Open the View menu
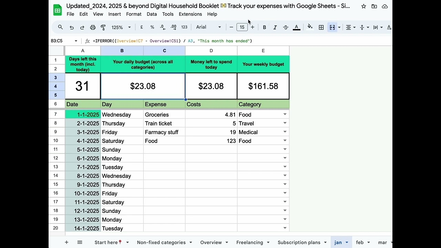This screenshot has height=248, width=441. click(x=98, y=14)
